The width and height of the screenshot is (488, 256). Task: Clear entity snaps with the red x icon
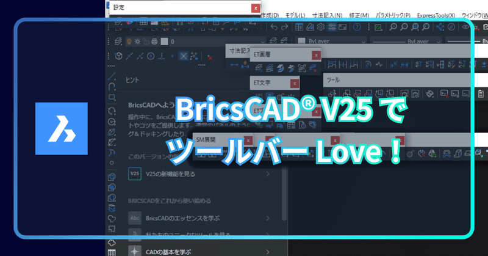210,56
